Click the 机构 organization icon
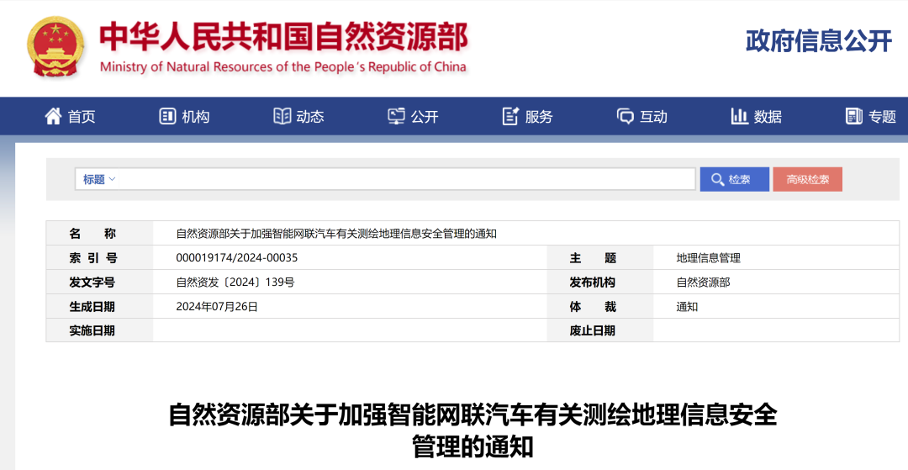This screenshot has width=908, height=470. (x=167, y=116)
